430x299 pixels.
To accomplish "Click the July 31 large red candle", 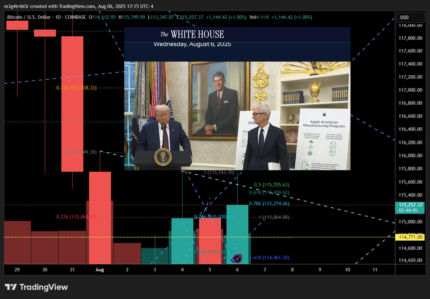I will click(x=72, y=104).
